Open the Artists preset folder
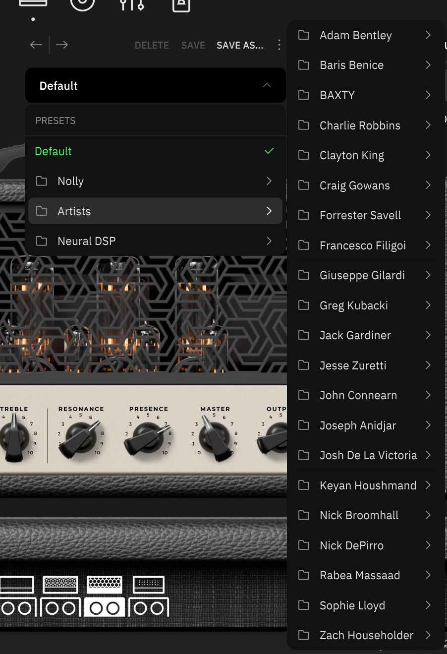Viewport: 447px width, 654px height. tap(155, 211)
